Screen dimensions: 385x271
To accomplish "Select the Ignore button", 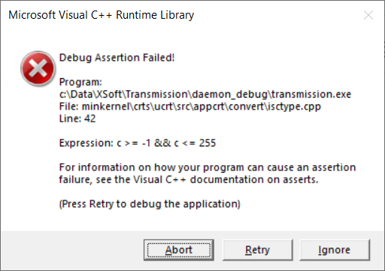I will point(335,250).
